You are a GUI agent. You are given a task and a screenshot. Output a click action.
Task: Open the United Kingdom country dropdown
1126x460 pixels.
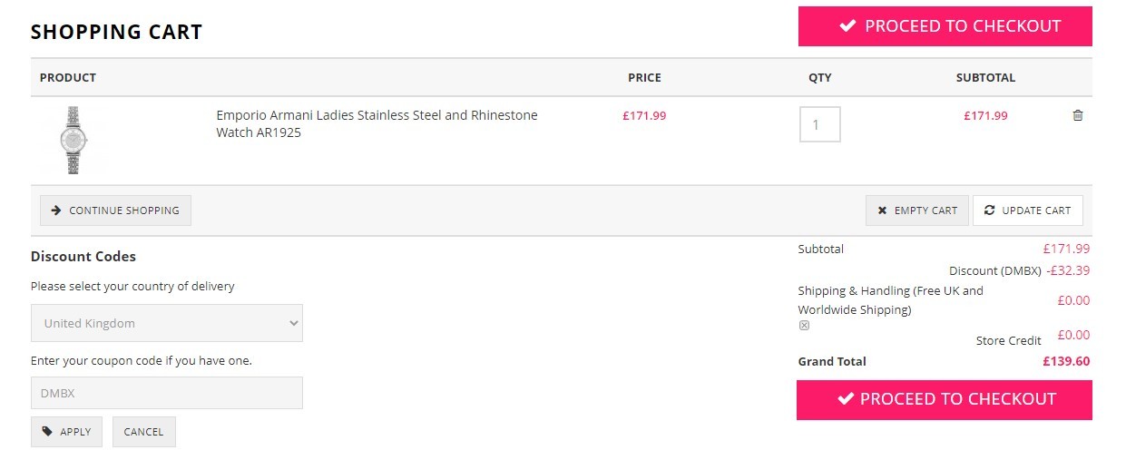point(167,323)
